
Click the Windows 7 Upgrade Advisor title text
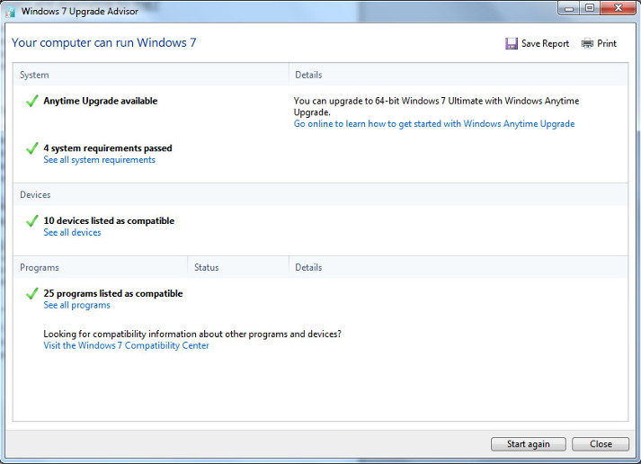(80, 12)
